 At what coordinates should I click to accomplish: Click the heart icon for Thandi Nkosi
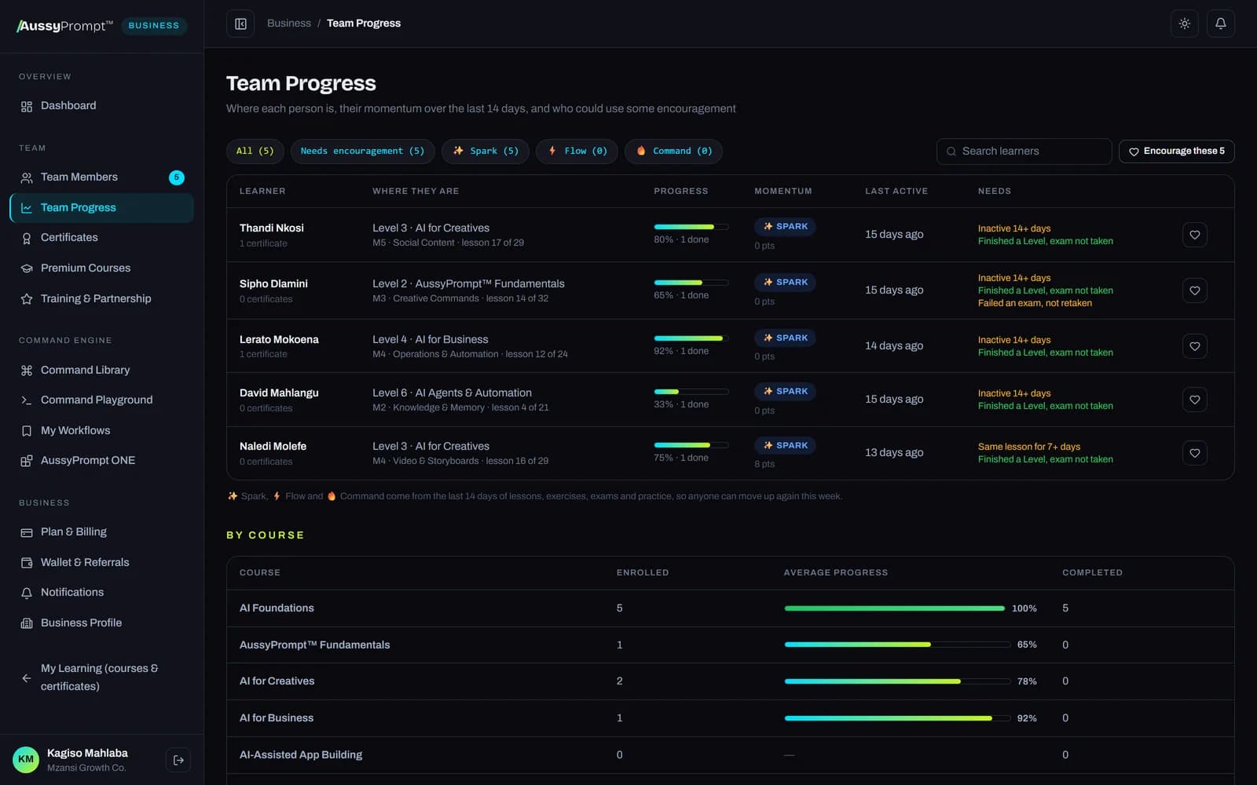[1194, 235]
